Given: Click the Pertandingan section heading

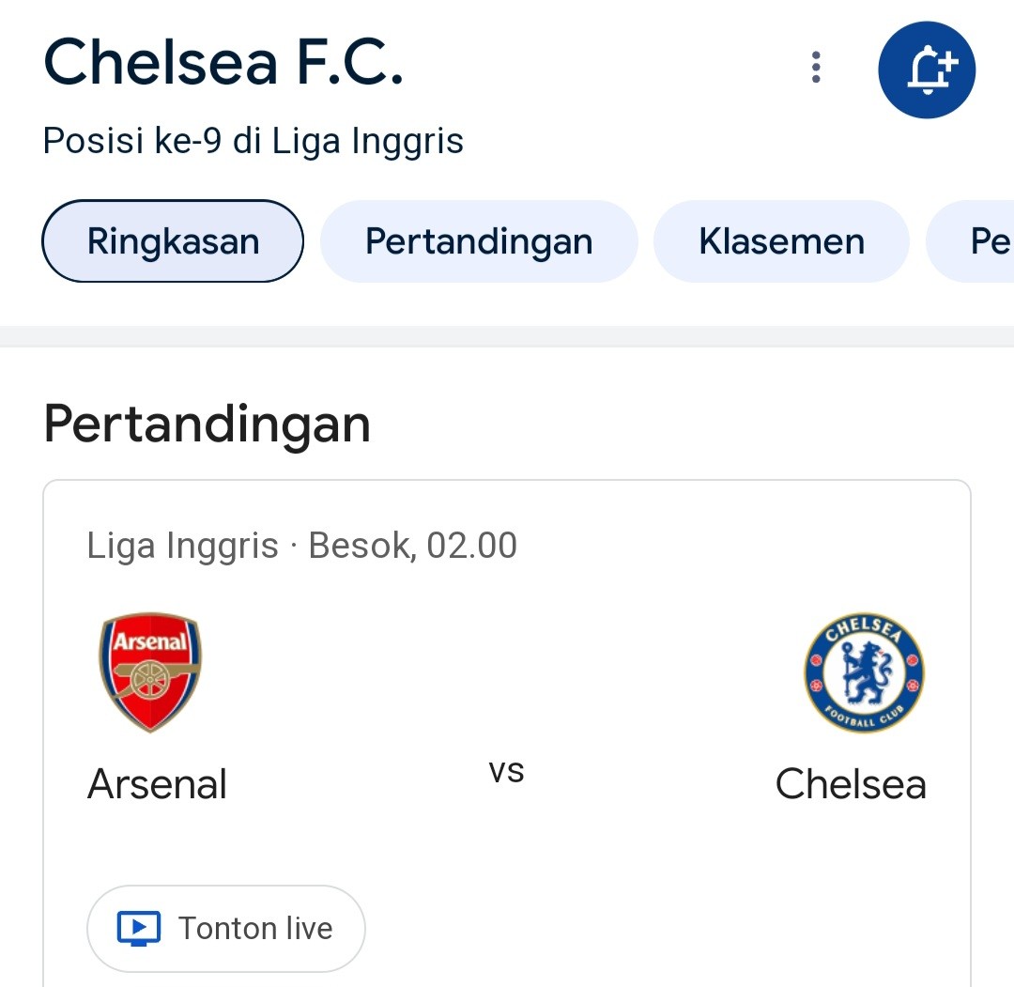Looking at the screenshot, I should click(207, 424).
